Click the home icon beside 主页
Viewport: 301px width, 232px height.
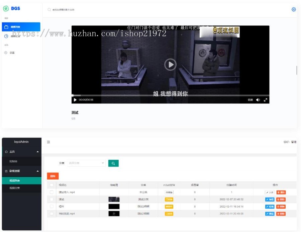pos(6,152)
